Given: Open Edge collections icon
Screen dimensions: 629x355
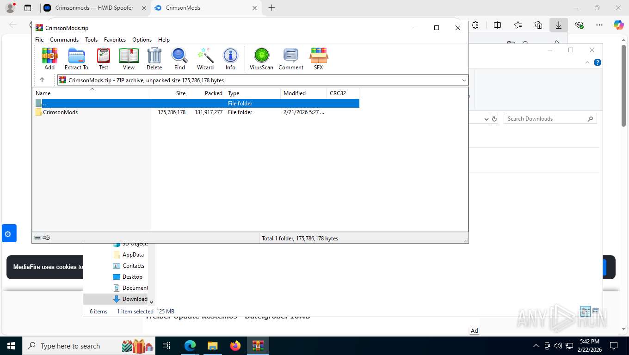Looking at the screenshot, I should click(538, 25).
